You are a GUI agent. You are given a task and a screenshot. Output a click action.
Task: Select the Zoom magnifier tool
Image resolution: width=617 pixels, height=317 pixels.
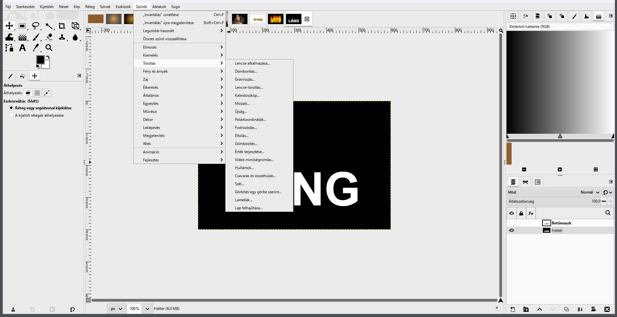[49, 48]
